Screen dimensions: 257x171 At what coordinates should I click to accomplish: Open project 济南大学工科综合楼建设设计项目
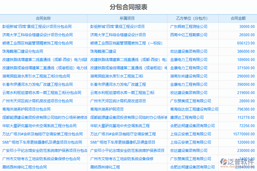pos(118,35)
